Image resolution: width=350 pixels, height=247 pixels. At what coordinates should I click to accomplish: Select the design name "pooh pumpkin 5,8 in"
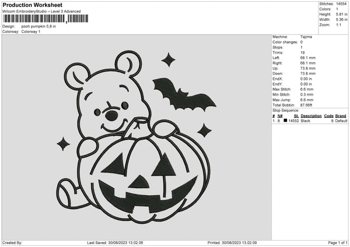(x=38, y=26)
